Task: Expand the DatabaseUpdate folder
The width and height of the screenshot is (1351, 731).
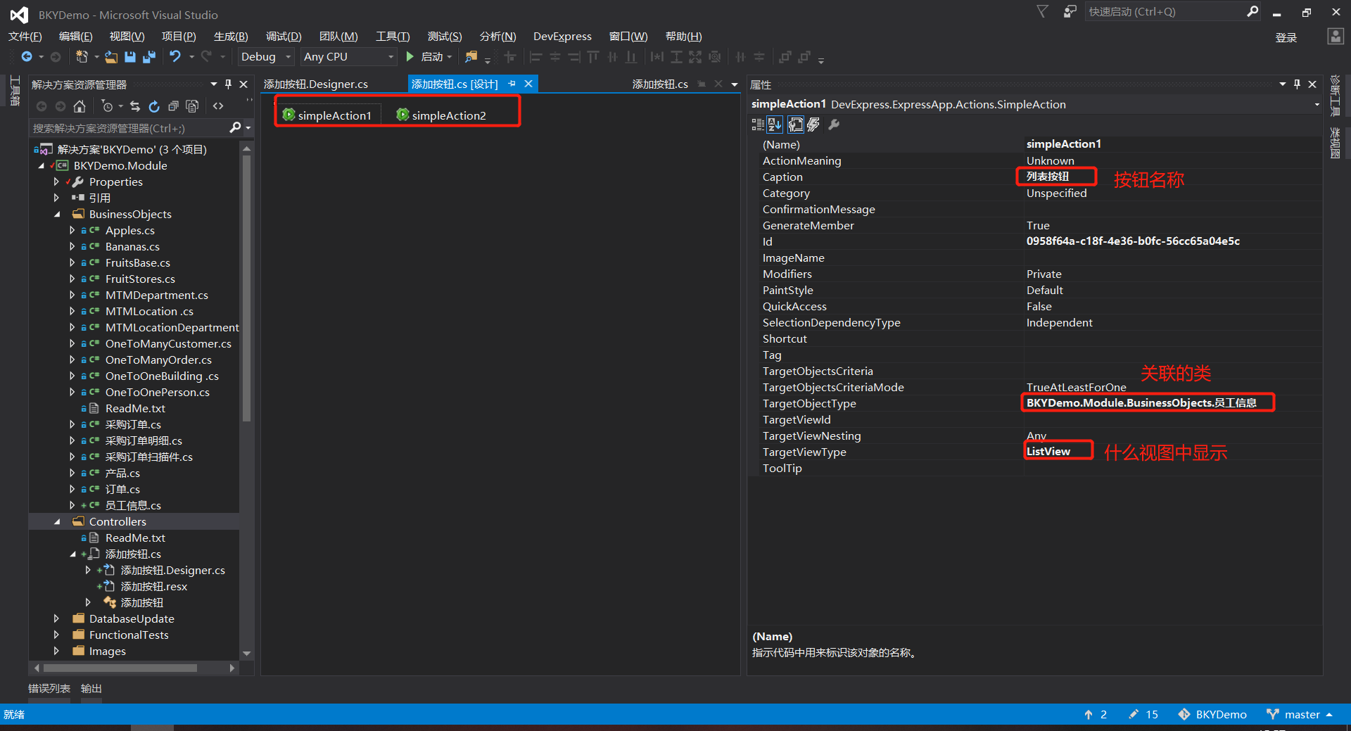Action: tap(56, 619)
